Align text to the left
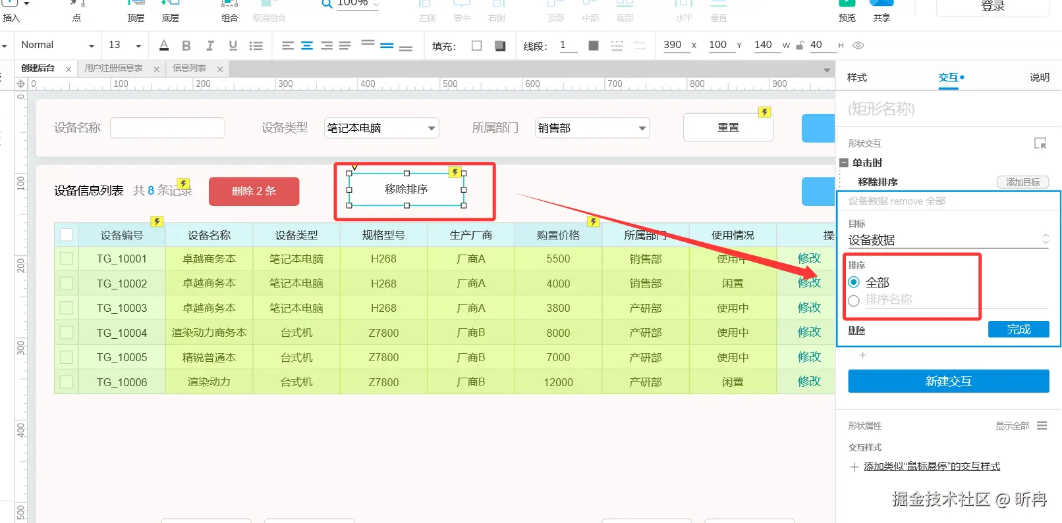The image size is (1062, 523). click(x=288, y=45)
